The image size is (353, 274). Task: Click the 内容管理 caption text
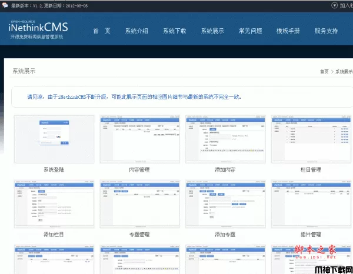tap(139, 169)
